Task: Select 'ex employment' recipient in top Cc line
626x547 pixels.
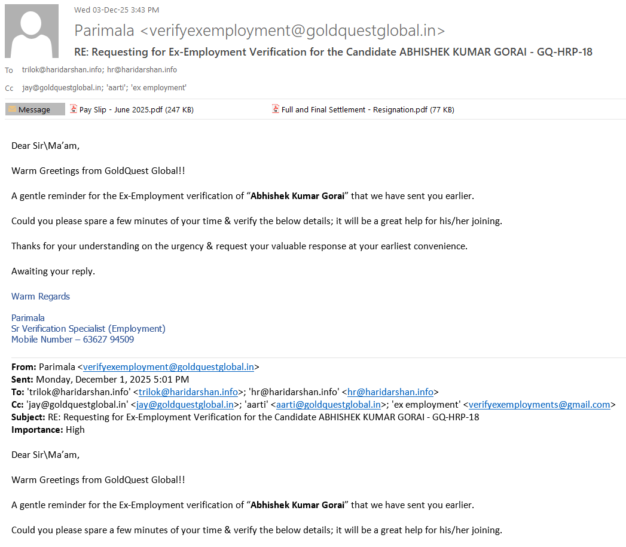Action: 164,88
